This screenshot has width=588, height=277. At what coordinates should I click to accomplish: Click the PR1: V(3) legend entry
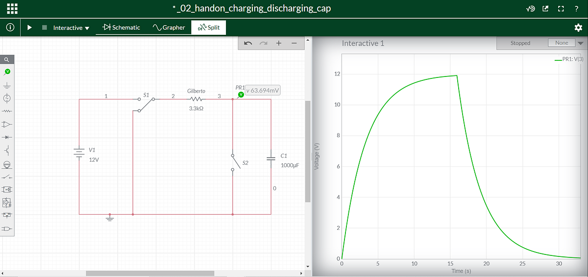tap(568, 59)
